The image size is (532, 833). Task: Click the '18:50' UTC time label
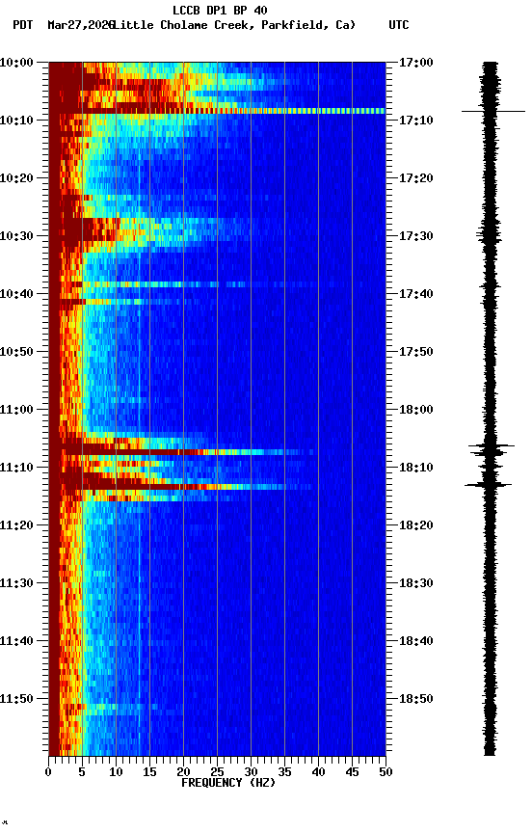[416, 699]
